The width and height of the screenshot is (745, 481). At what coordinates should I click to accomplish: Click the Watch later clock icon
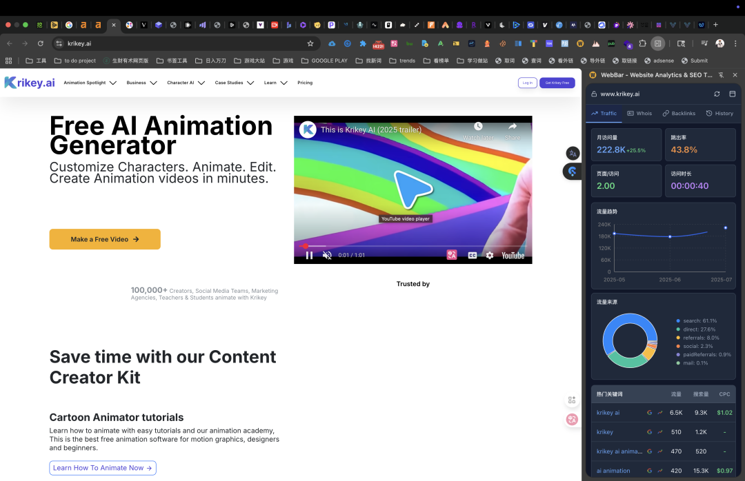click(478, 126)
